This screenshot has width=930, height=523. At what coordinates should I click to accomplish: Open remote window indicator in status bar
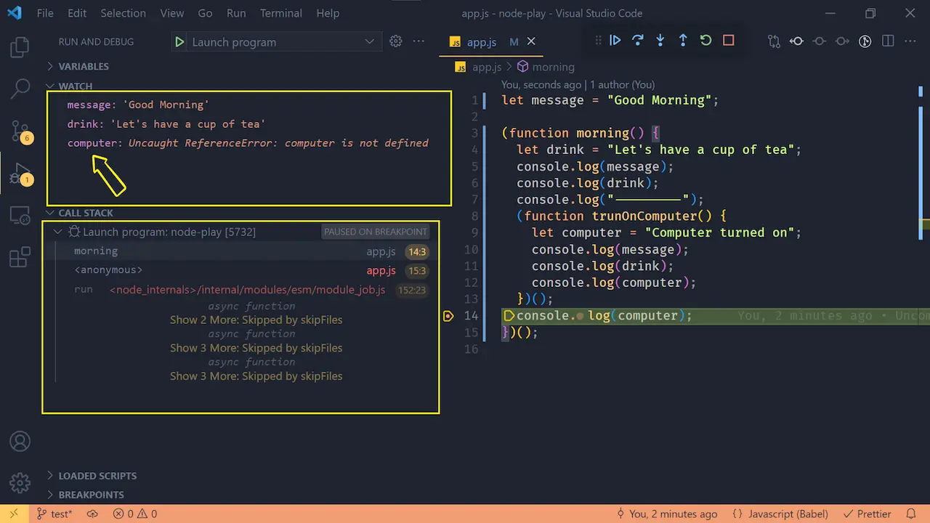(14, 514)
